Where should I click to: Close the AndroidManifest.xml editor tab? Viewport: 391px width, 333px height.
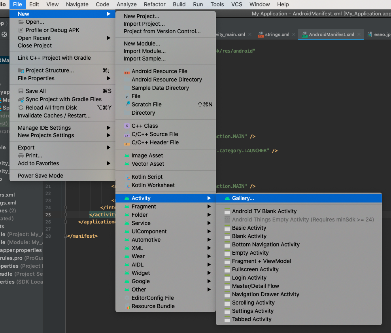click(359, 34)
